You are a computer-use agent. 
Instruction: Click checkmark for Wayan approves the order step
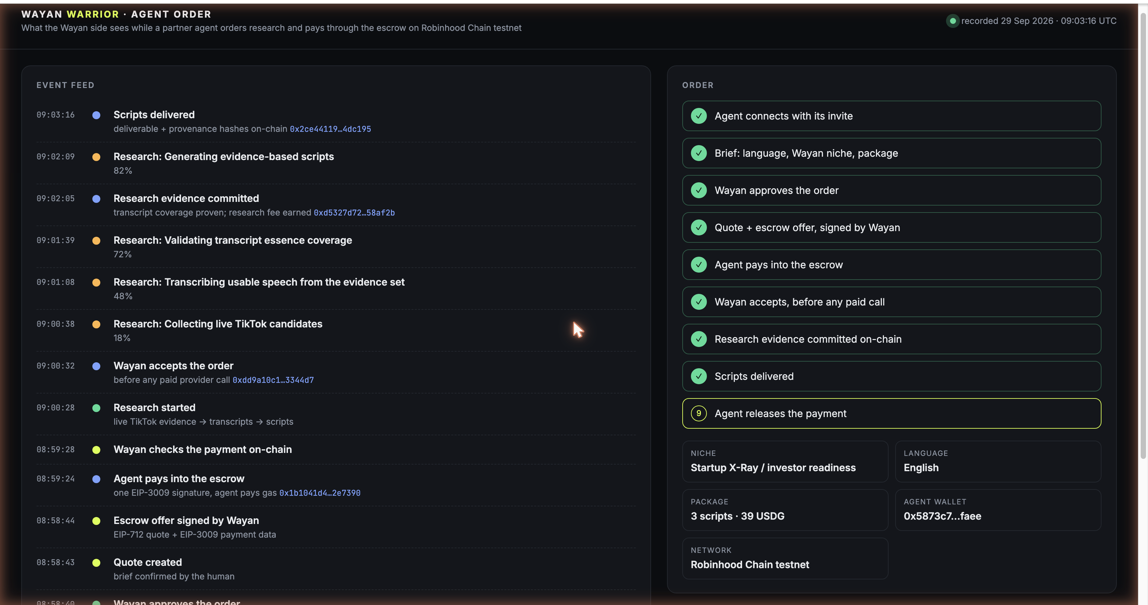point(698,190)
